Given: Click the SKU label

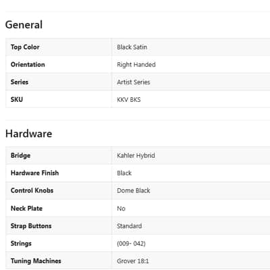Looking at the screenshot, I should pos(17,99).
